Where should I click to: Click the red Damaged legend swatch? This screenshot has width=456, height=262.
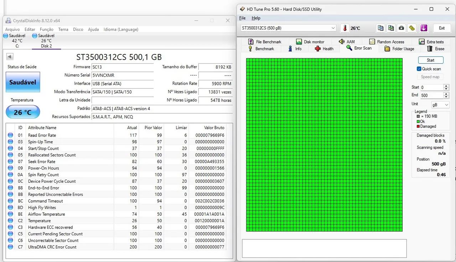coord(418,126)
